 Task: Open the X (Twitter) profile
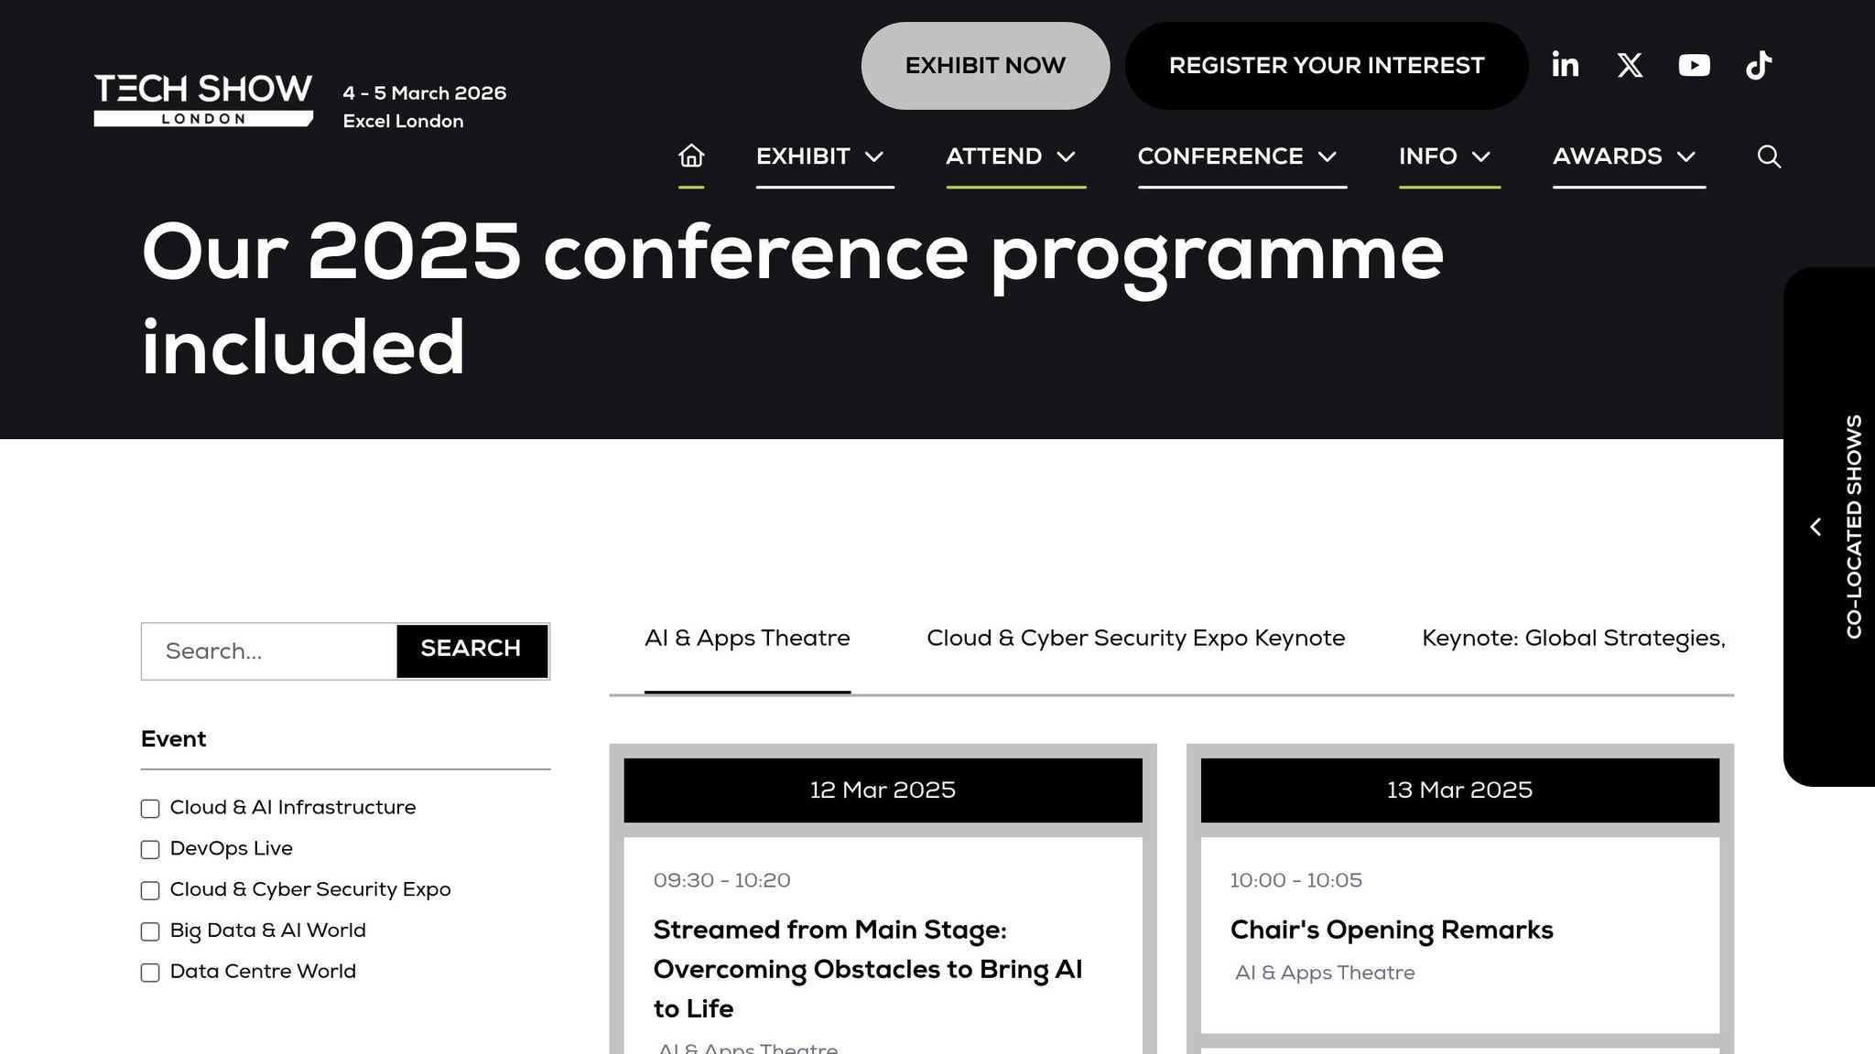(x=1630, y=65)
